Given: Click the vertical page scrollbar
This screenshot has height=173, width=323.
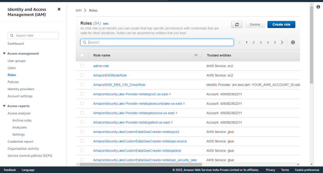Looking at the screenshot, I should pyautogui.click(x=311, y=45).
